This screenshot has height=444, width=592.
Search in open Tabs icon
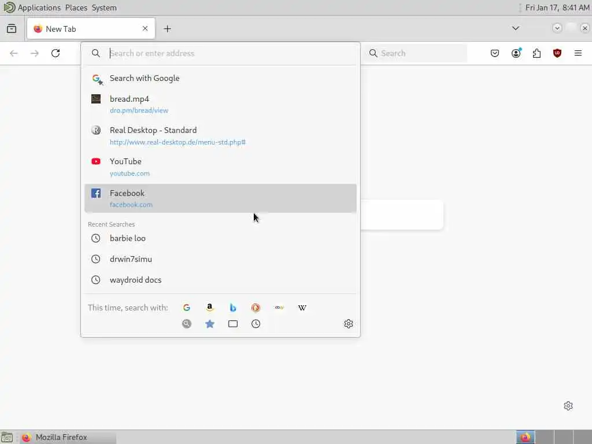tap(232, 324)
